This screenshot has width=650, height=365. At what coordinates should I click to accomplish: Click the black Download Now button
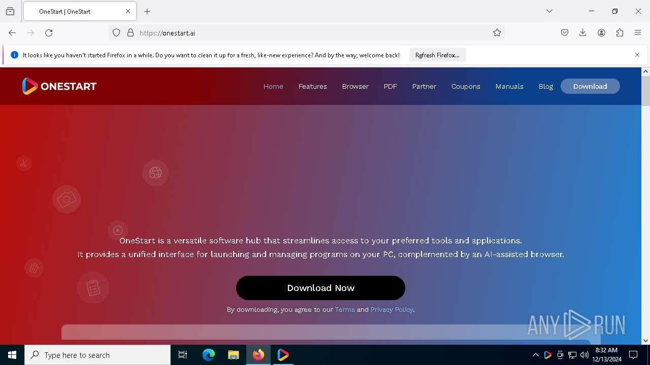320,288
